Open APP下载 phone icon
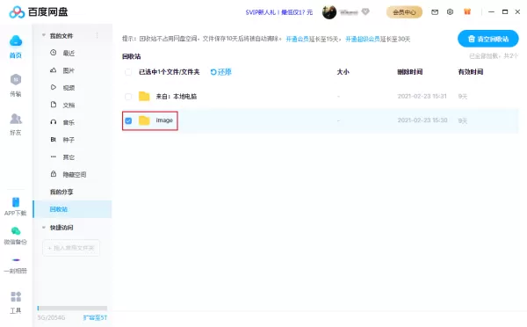The height and width of the screenshot is (327, 527). pyautogui.click(x=16, y=202)
